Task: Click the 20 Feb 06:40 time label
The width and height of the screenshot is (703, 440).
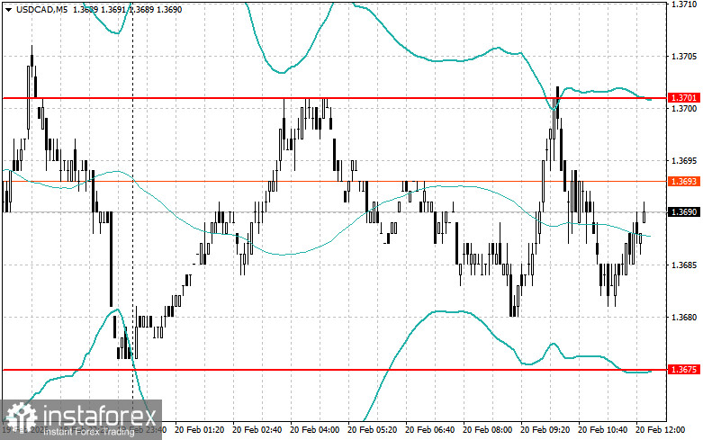Action: pos(429,430)
